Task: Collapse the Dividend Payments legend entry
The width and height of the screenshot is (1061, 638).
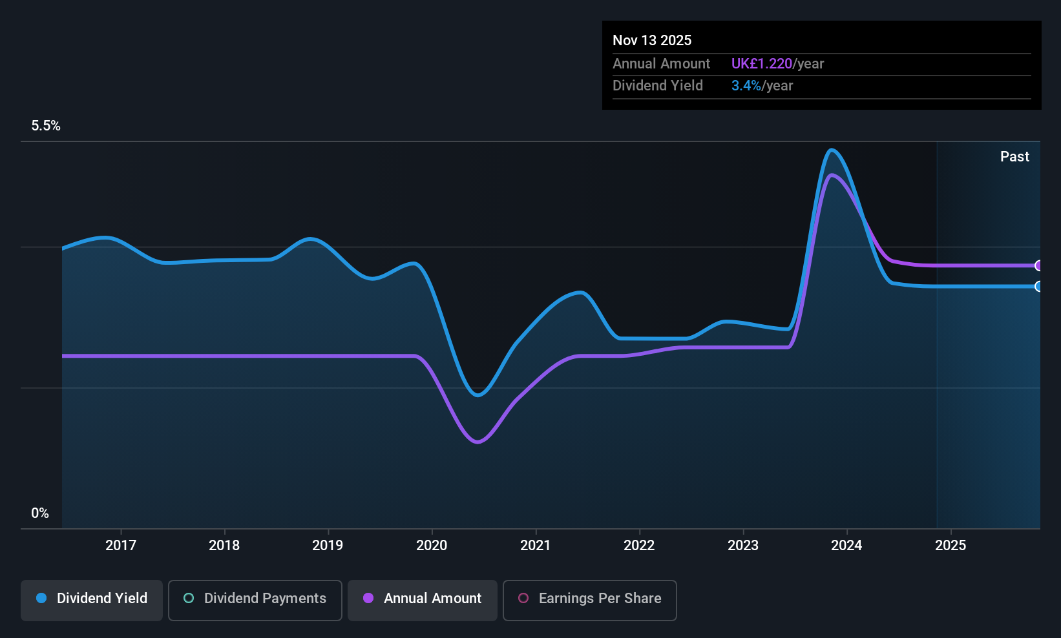Action: pyautogui.click(x=255, y=600)
